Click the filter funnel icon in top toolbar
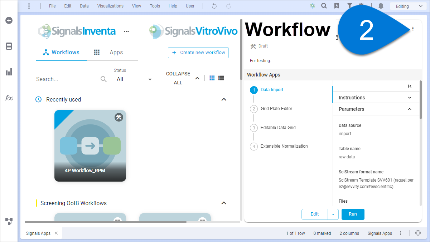 click(x=349, y=5)
